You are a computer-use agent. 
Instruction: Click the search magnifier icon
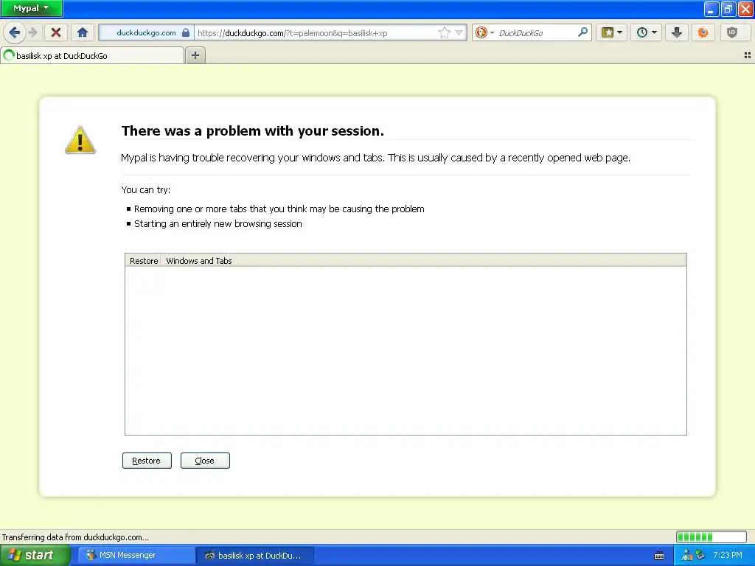(582, 32)
